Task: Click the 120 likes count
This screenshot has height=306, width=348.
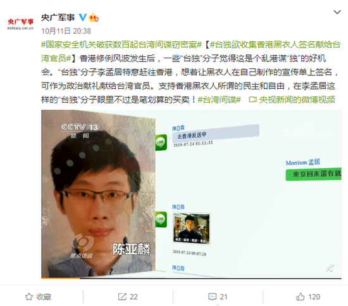Action: point(314,297)
